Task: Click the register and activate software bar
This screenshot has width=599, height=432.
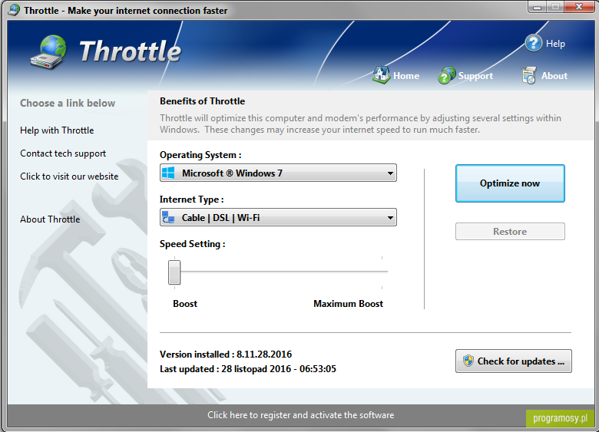Action: tap(300, 415)
